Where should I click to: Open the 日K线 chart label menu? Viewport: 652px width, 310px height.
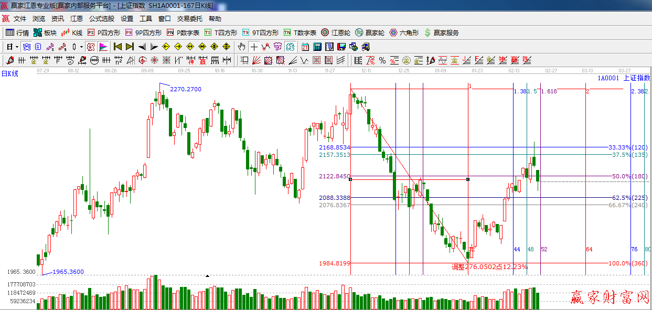9,74
